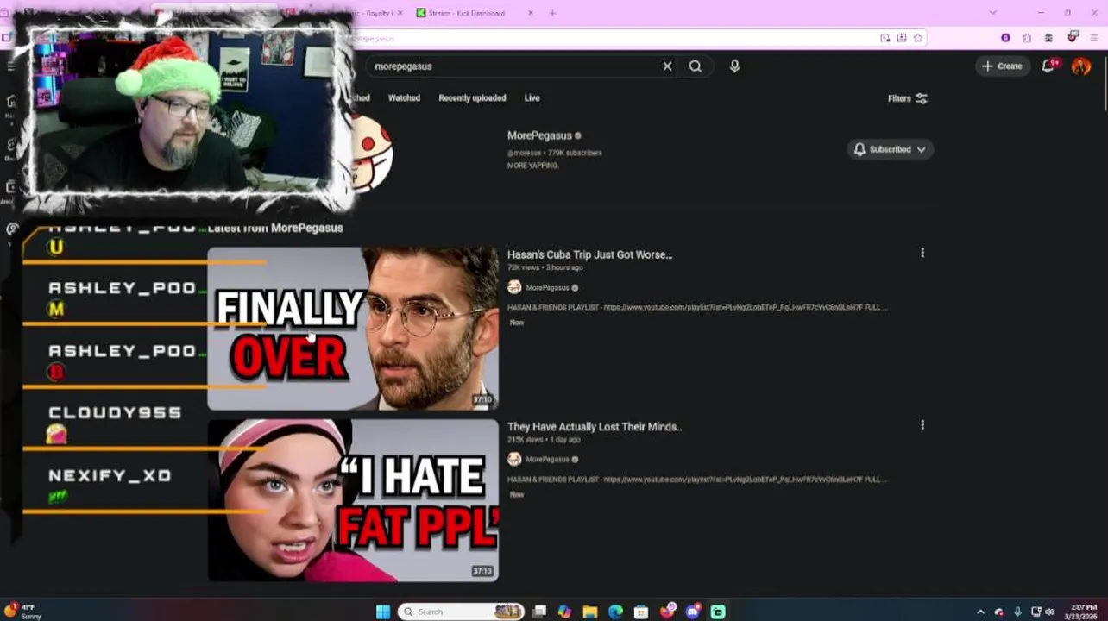
Task: Click the duration badge 37:13
Action: tap(482, 571)
